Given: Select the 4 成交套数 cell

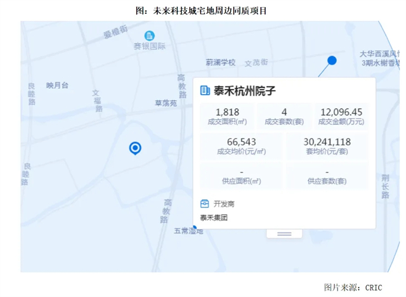Looking at the screenshot, I should tap(284, 116).
